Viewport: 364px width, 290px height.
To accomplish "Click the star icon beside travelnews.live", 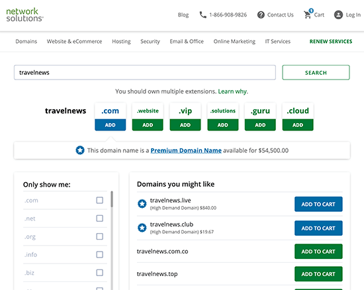I will click(142, 204).
